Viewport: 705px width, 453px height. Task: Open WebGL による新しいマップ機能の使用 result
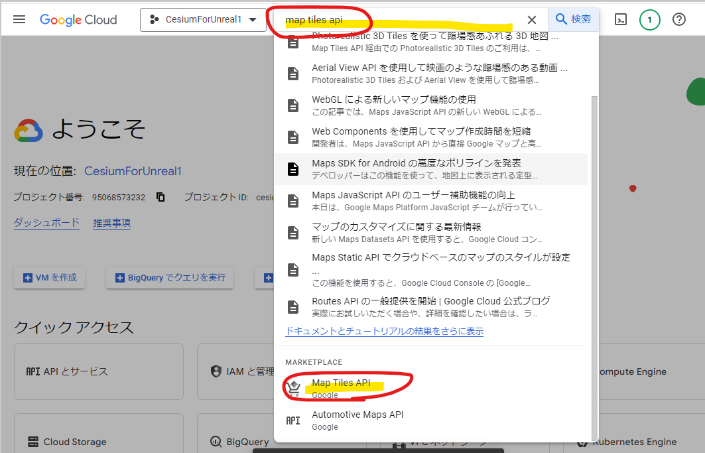pyautogui.click(x=430, y=105)
